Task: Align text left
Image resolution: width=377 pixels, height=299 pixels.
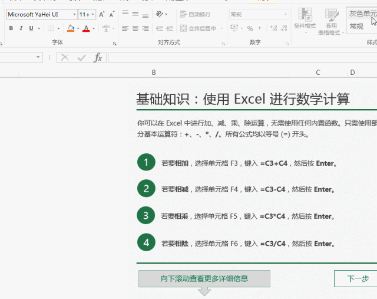Action: tap(125, 28)
